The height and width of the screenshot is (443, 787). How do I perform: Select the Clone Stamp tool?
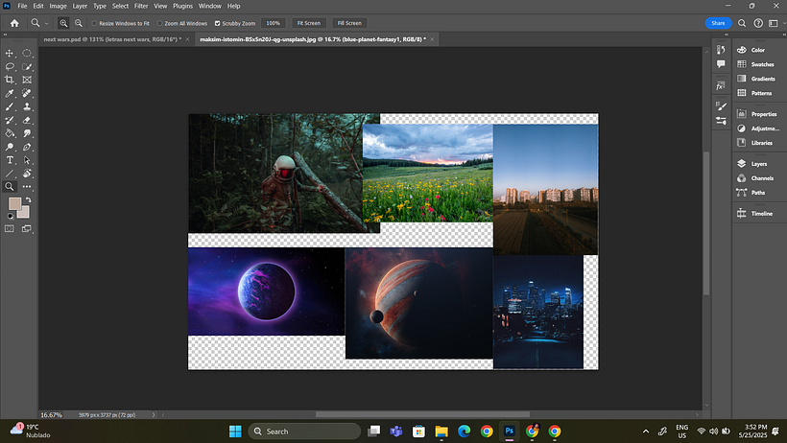click(27, 106)
